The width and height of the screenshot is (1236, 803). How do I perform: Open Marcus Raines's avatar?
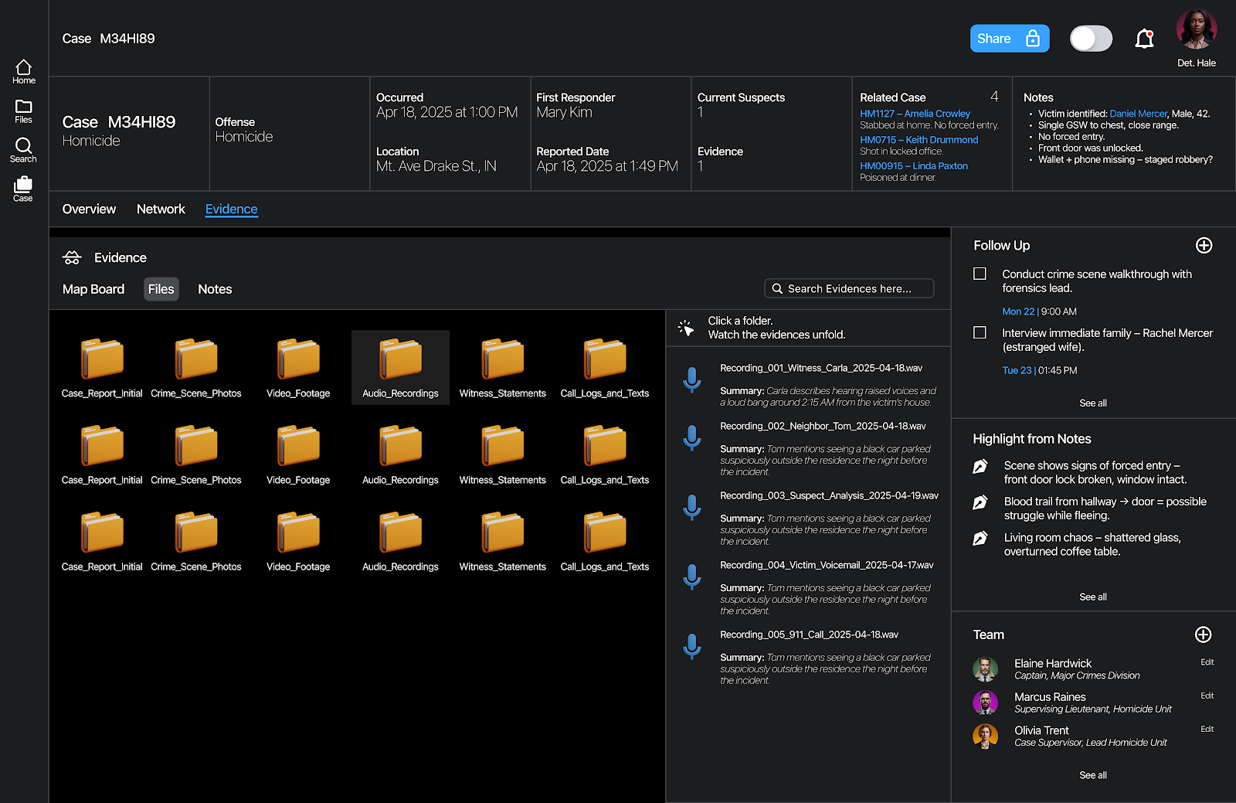(985, 703)
